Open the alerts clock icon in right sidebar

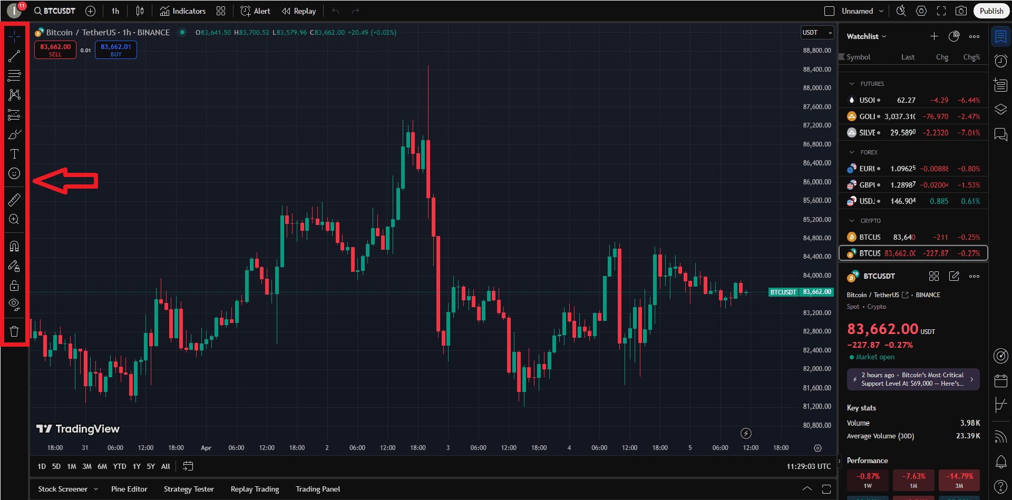(x=1000, y=61)
